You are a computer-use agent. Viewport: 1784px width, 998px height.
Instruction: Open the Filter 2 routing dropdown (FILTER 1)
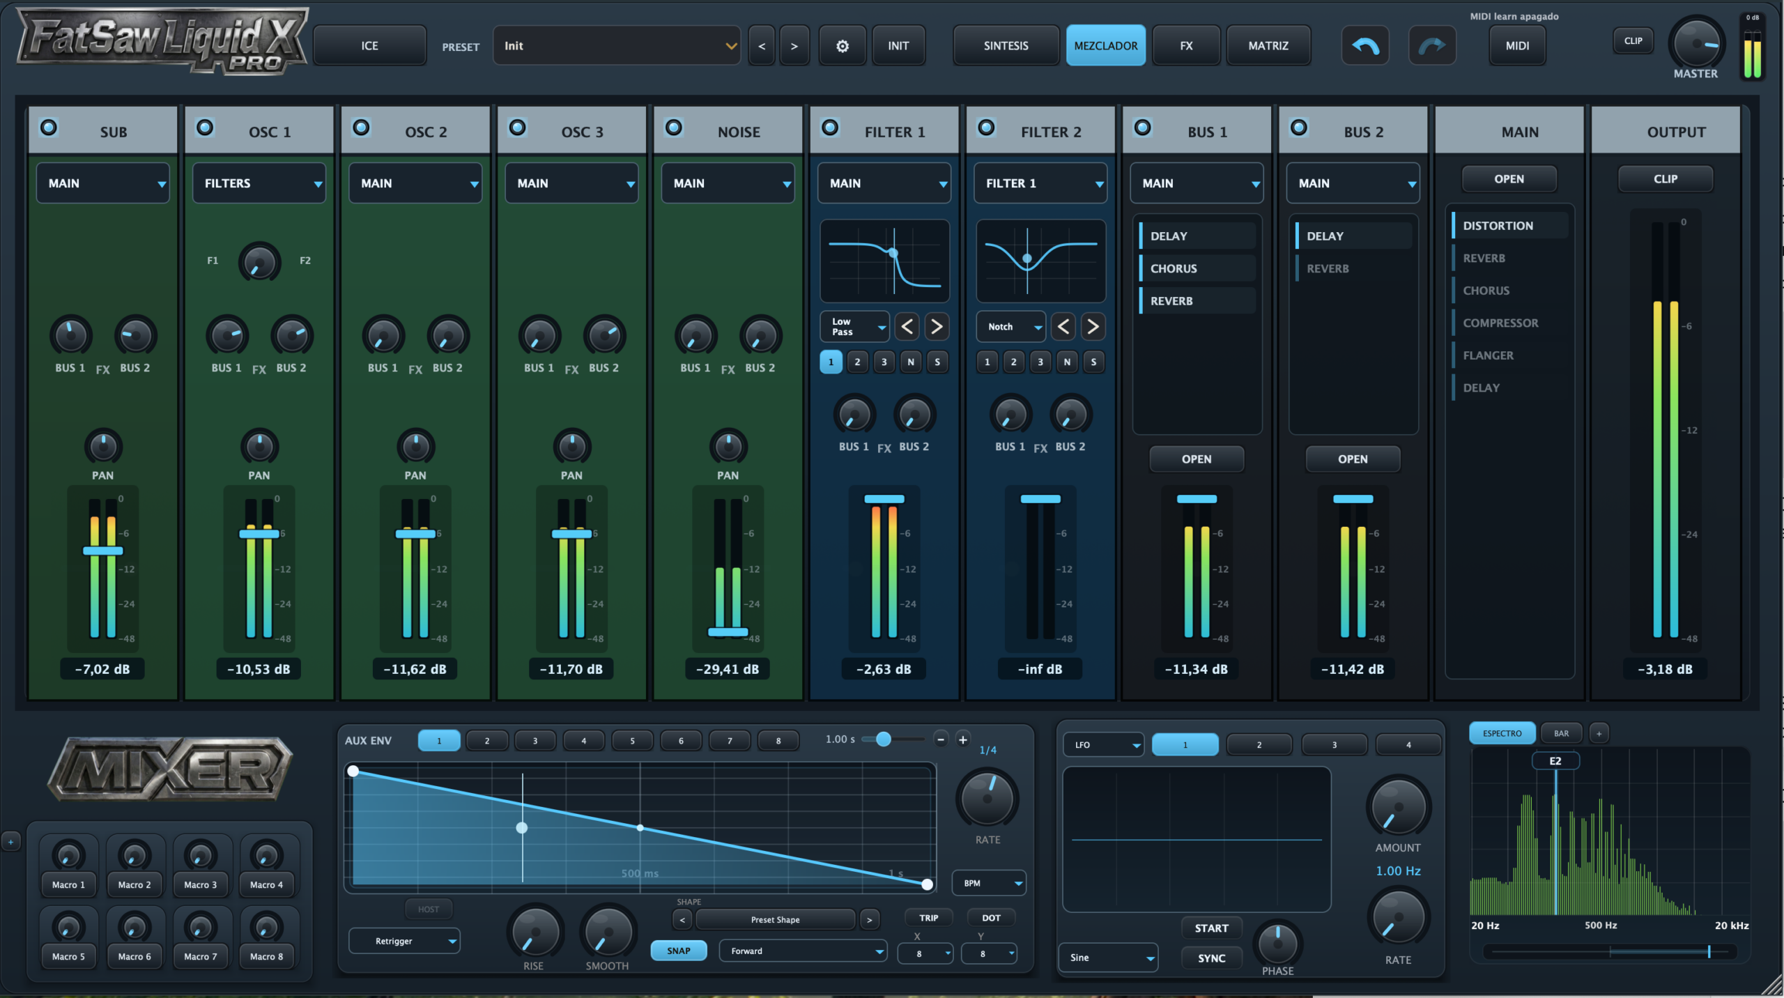(x=1040, y=183)
